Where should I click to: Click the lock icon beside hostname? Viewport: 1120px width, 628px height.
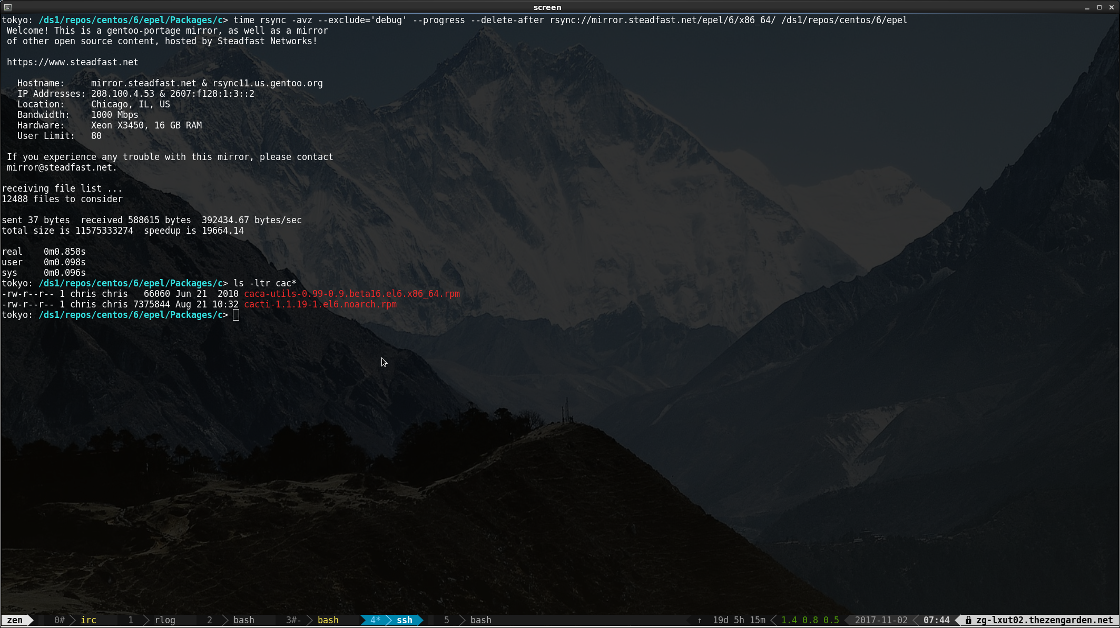[x=968, y=620]
